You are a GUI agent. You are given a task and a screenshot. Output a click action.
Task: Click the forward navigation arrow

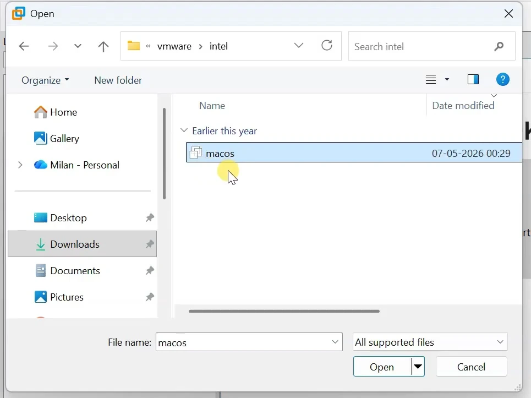(x=53, y=46)
